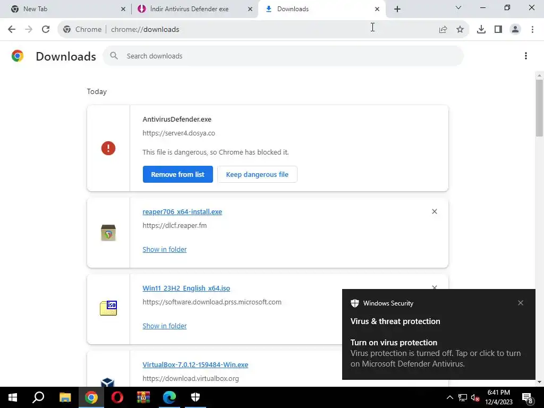Click the Chrome site info chip
The height and width of the screenshot is (408, 544).
82,30
